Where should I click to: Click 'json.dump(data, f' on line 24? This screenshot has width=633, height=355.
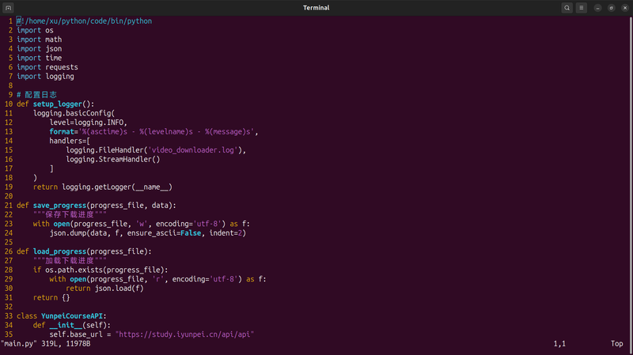(86, 233)
